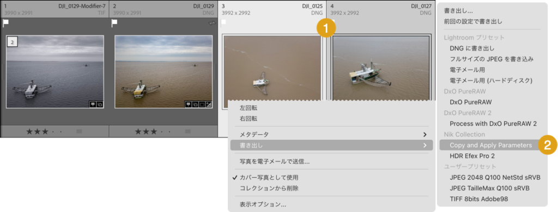Set five-star rating dot under DJI_0129 DNG
The height and width of the screenshot is (212, 558).
pyautogui.click(x=169, y=132)
